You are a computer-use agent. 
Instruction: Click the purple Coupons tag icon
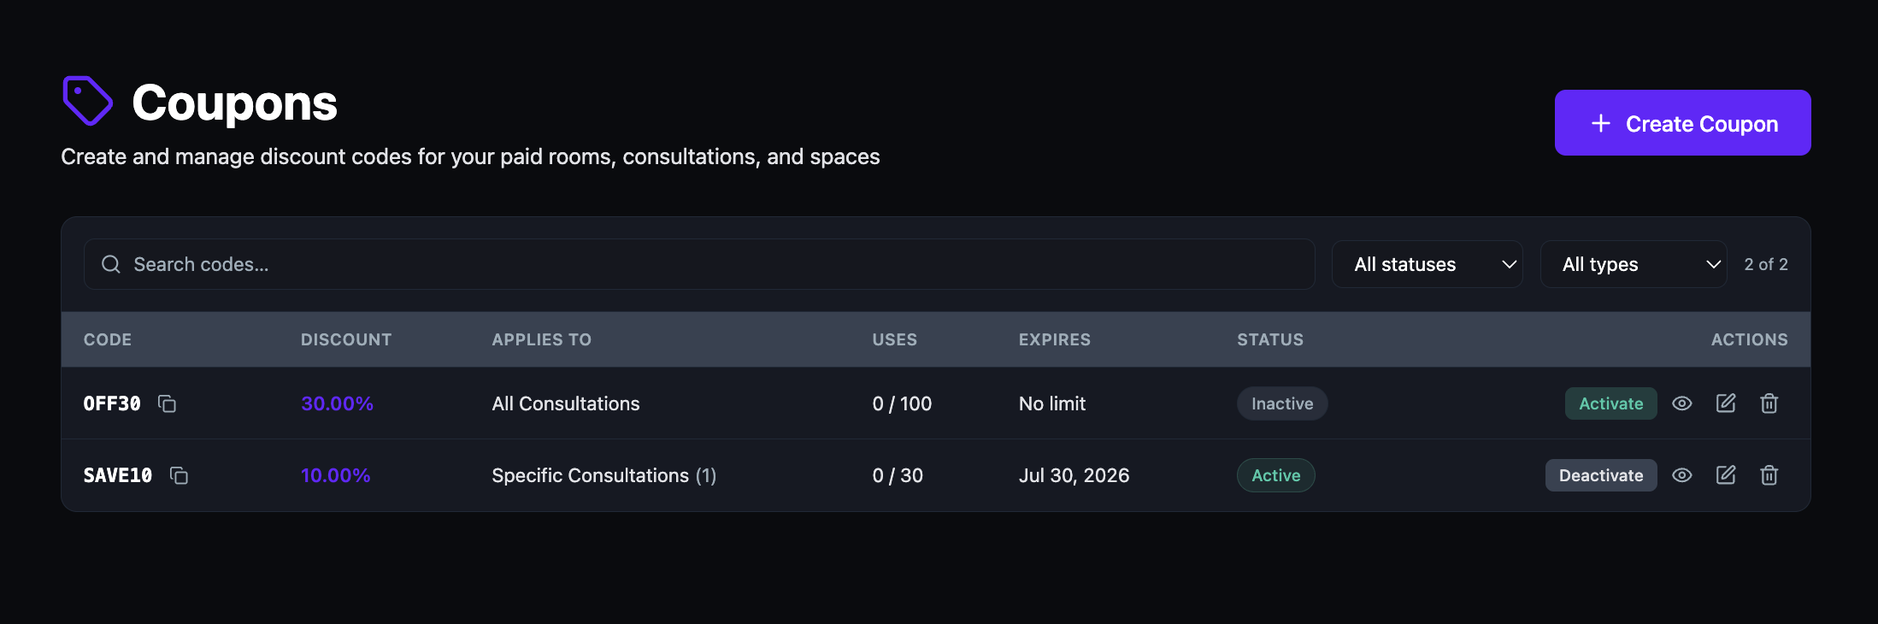[x=87, y=101]
